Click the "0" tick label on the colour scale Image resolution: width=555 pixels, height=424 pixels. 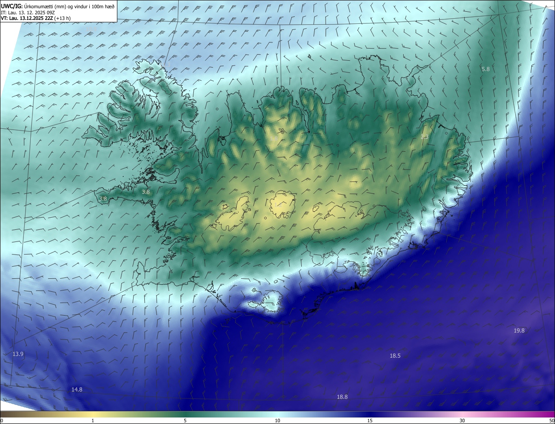point(1,421)
